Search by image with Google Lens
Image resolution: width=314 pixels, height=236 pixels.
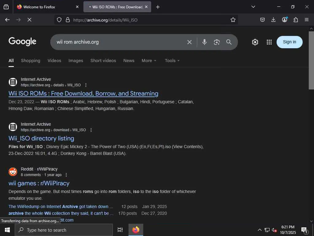tap(217, 42)
